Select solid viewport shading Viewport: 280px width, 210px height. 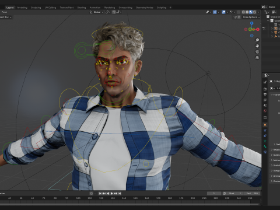point(247,12)
